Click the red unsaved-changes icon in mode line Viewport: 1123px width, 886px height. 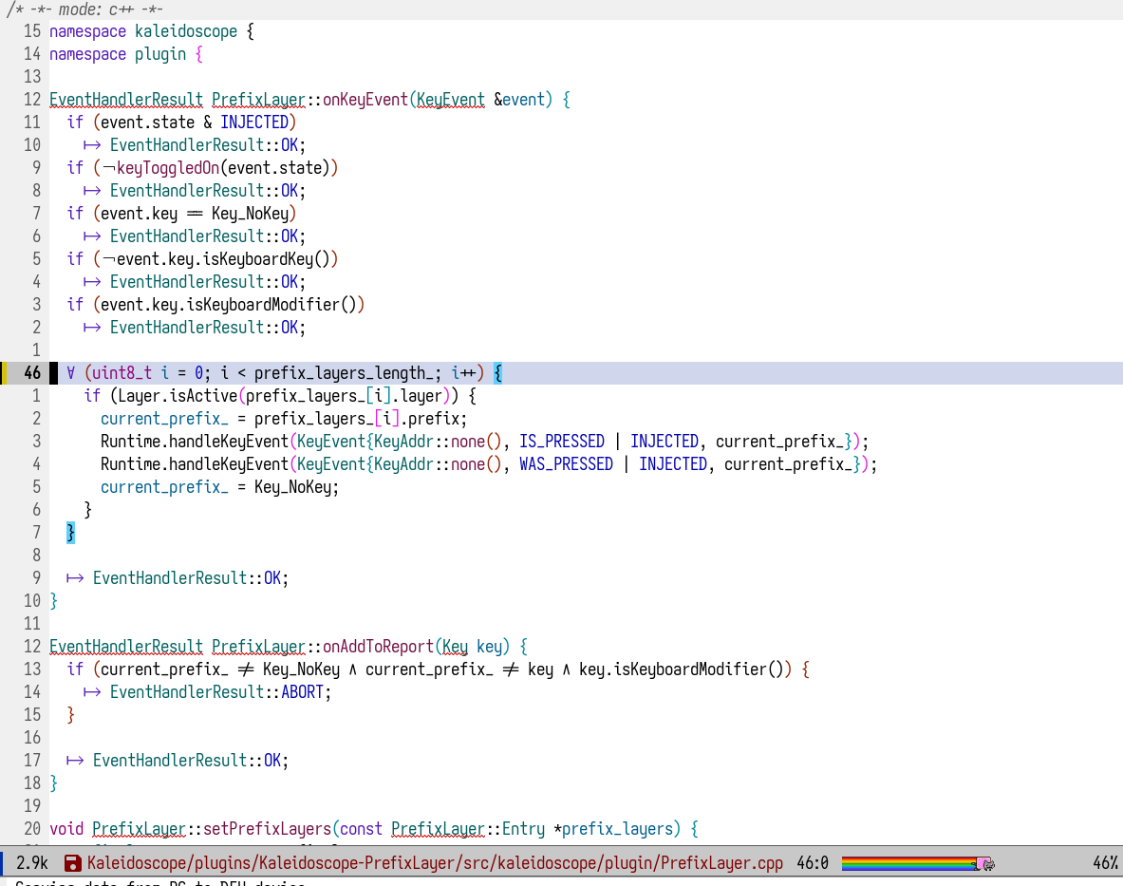tap(71, 864)
